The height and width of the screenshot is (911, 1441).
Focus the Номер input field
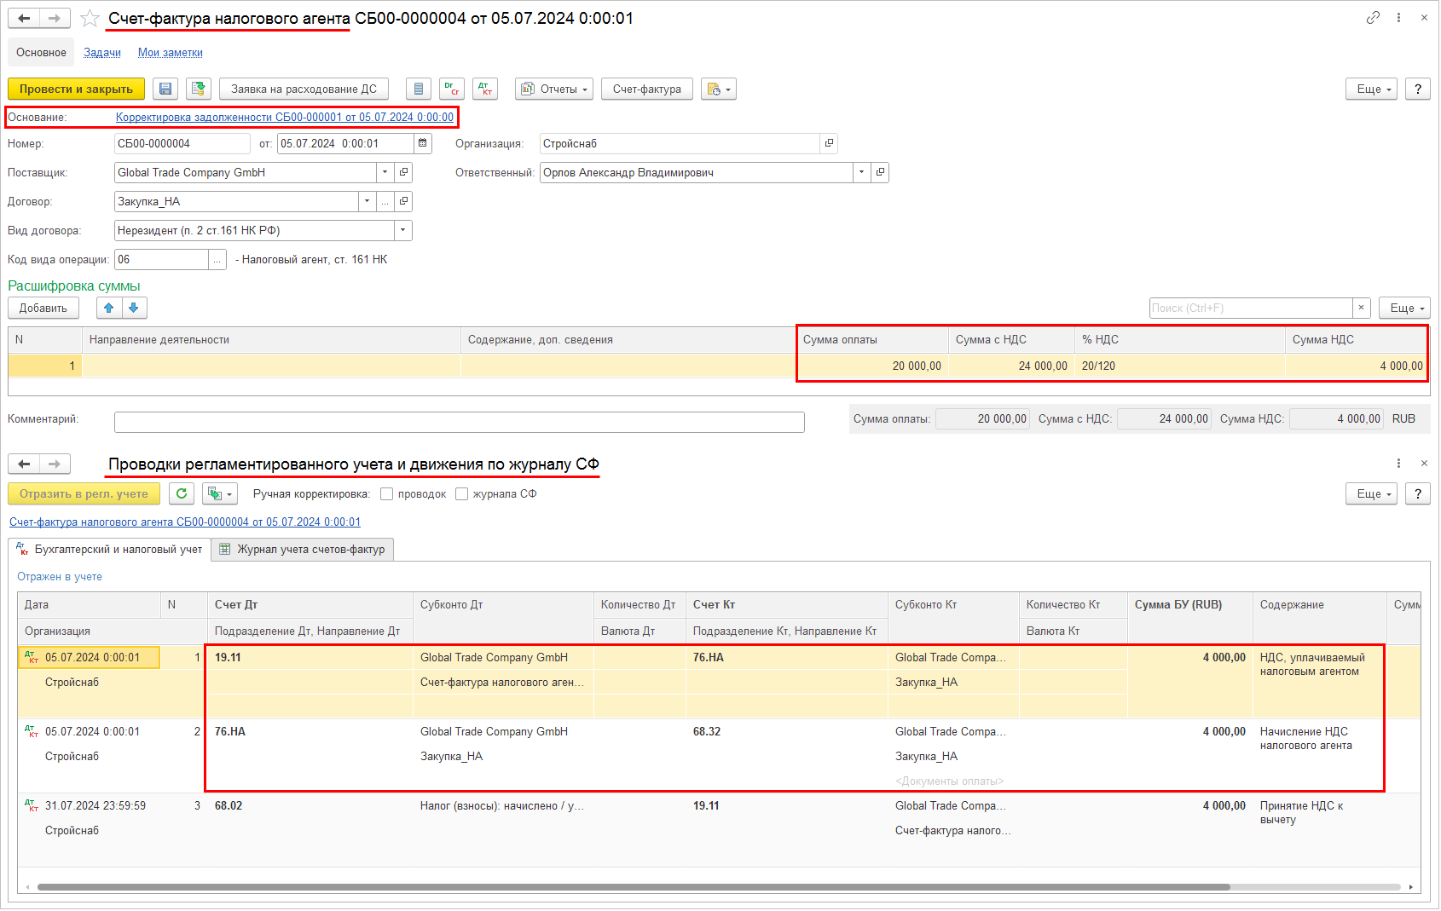tap(182, 143)
